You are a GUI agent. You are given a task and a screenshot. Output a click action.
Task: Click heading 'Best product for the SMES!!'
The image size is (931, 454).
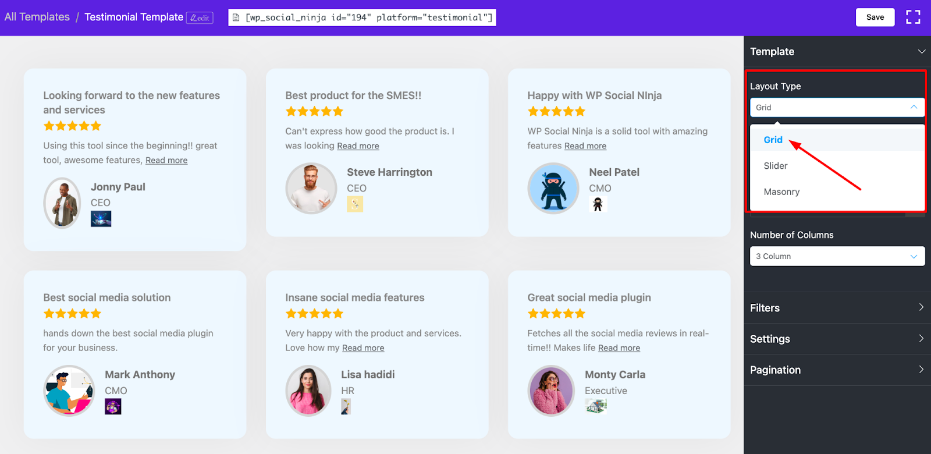coord(353,95)
